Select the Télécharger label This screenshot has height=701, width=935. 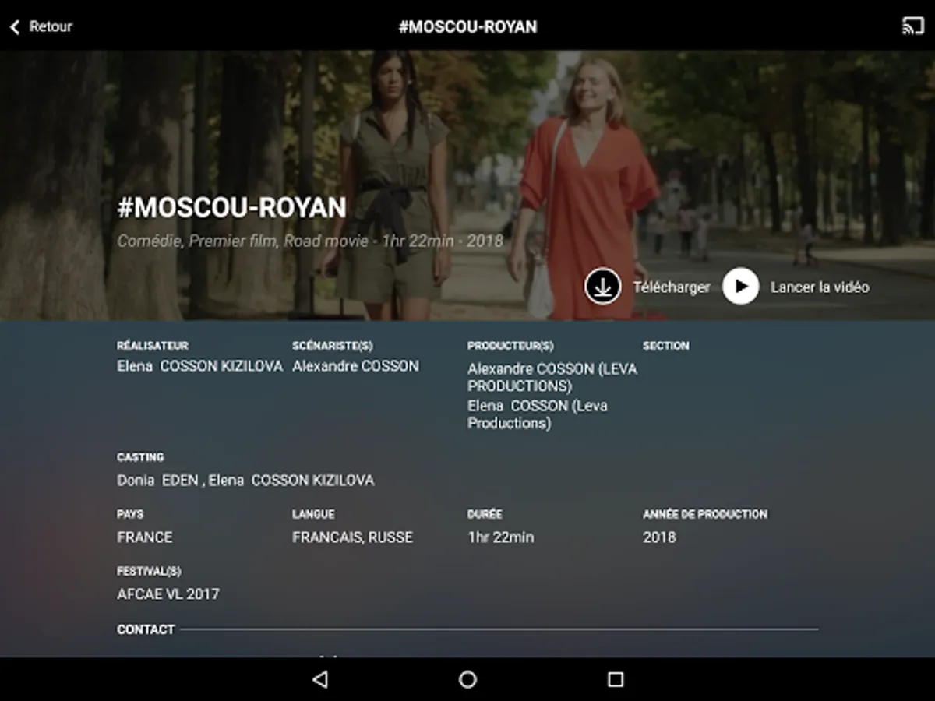tap(672, 287)
